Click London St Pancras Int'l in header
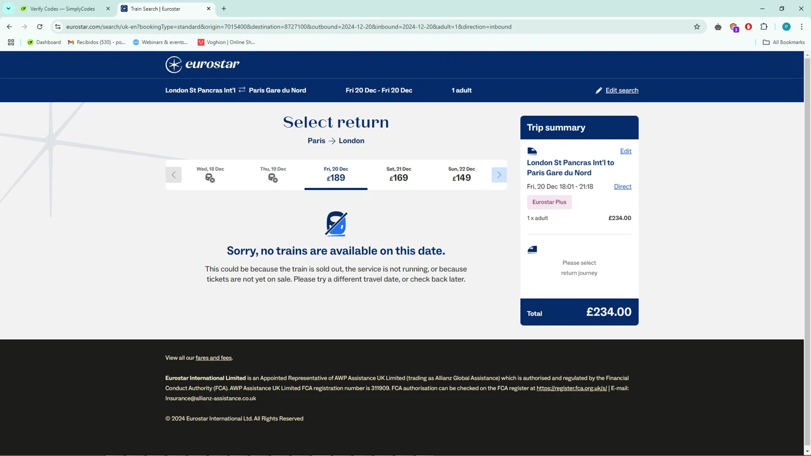 201,90
